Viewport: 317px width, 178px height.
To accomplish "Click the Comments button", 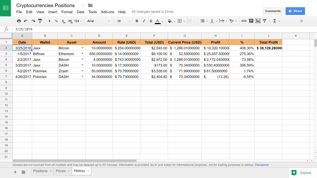I will pos(273,11).
